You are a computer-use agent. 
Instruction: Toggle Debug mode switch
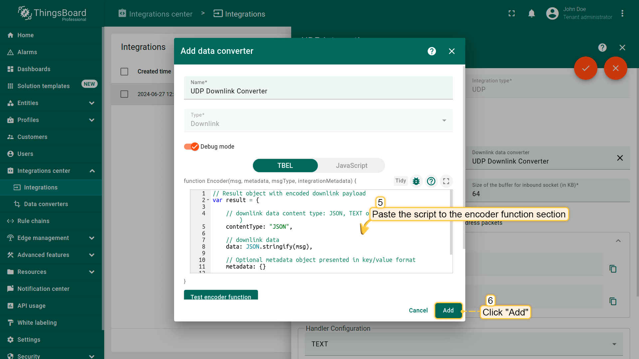click(x=191, y=147)
